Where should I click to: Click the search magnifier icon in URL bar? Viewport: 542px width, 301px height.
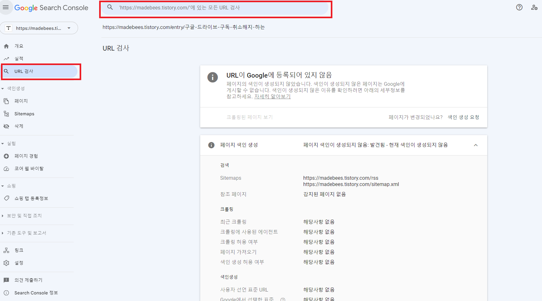pyautogui.click(x=110, y=7)
